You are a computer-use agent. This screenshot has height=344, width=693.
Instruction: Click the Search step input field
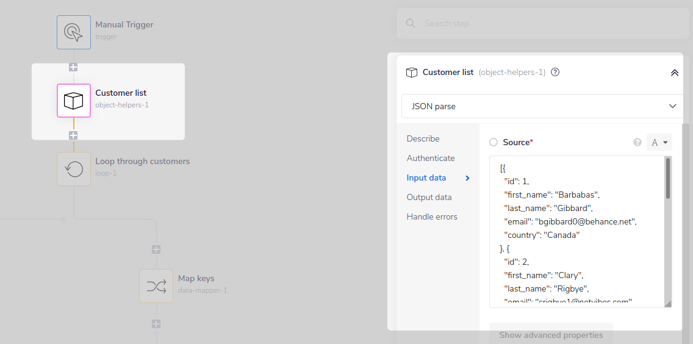click(543, 24)
